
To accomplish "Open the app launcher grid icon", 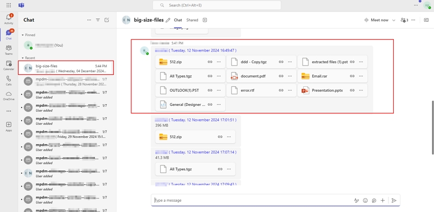I will click(9, 5).
